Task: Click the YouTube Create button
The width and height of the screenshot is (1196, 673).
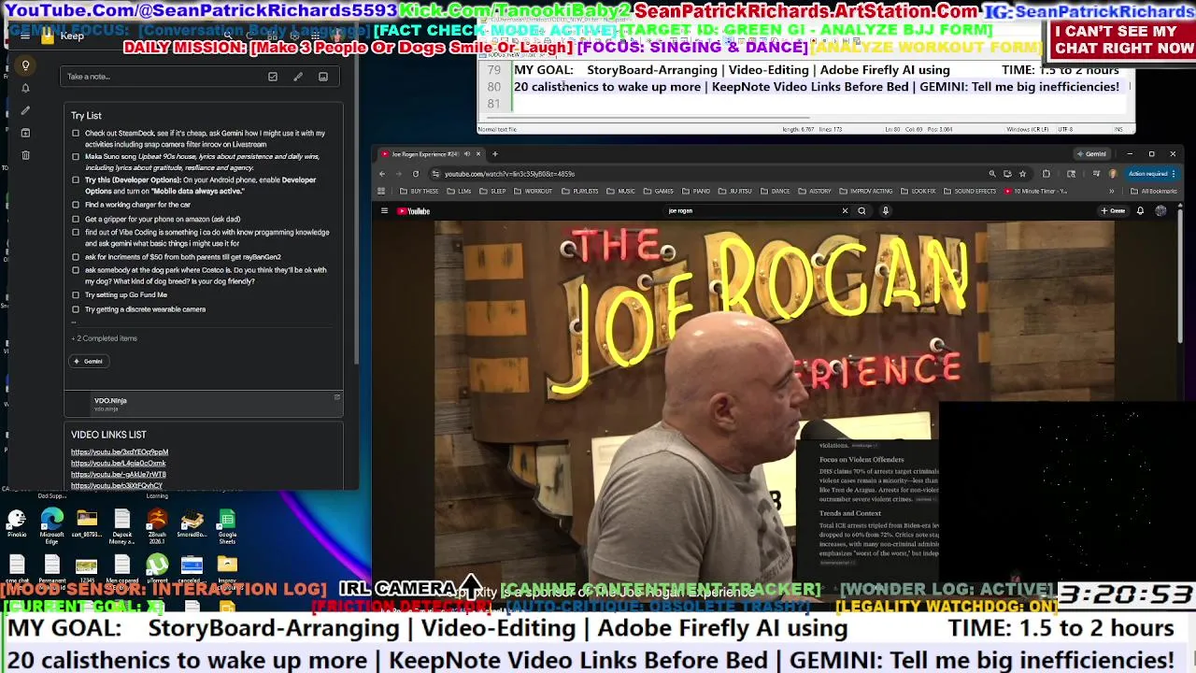Action: click(x=1113, y=211)
